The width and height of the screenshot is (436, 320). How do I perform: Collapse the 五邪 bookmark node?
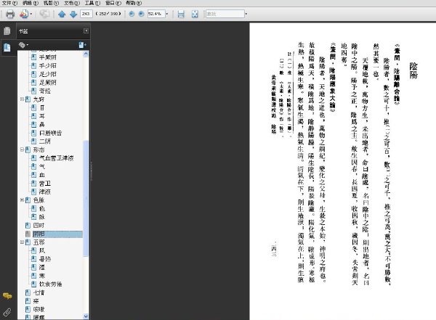coord(22,242)
